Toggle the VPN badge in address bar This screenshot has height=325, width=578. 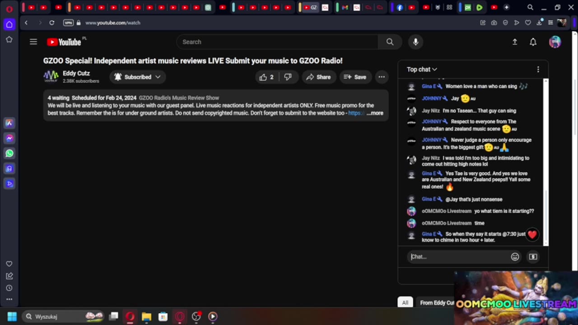click(68, 23)
